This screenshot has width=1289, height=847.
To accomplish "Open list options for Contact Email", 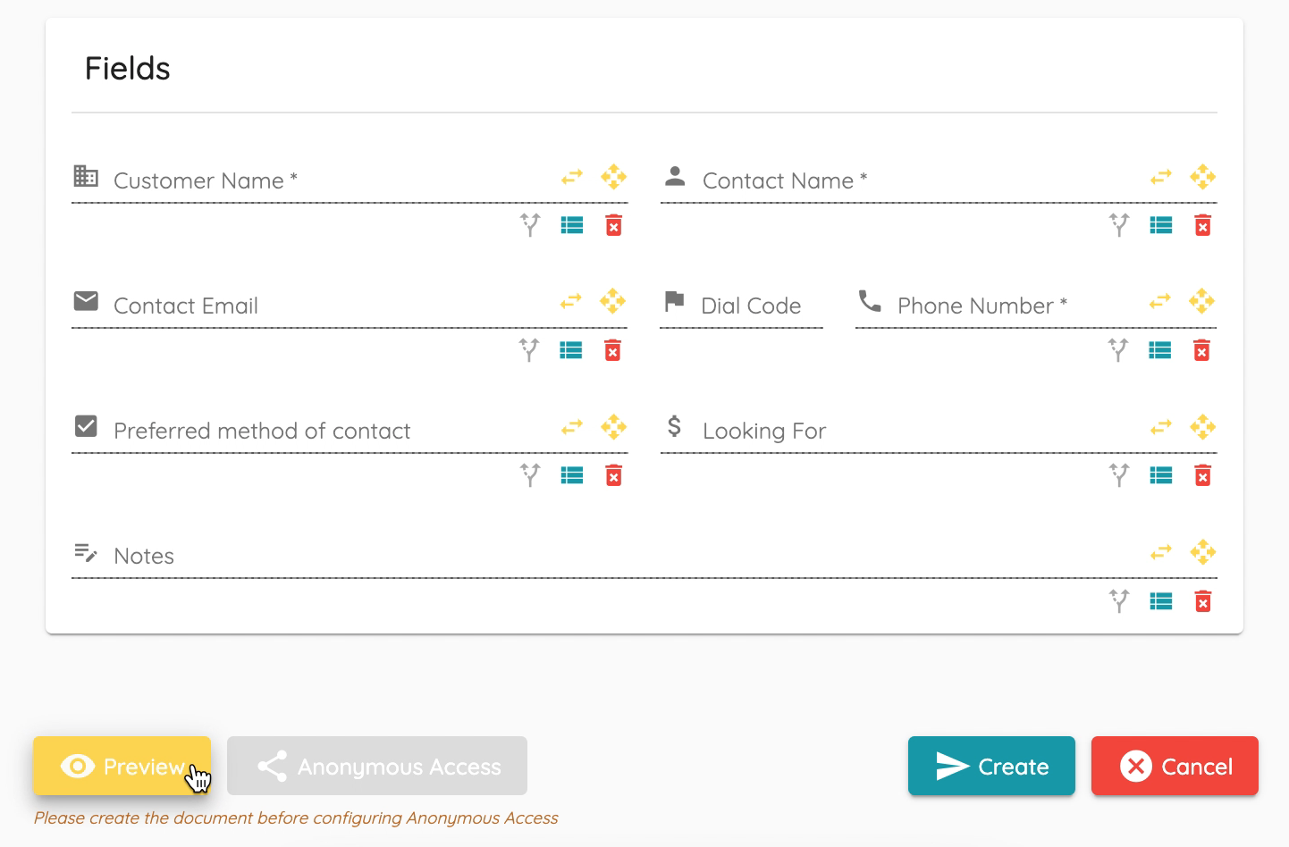I will (571, 350).
